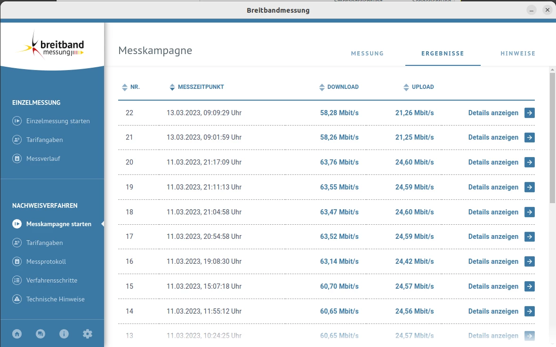
Task: Click the results list vertical scrollbar thumb
Action: [x=552, y=138]
